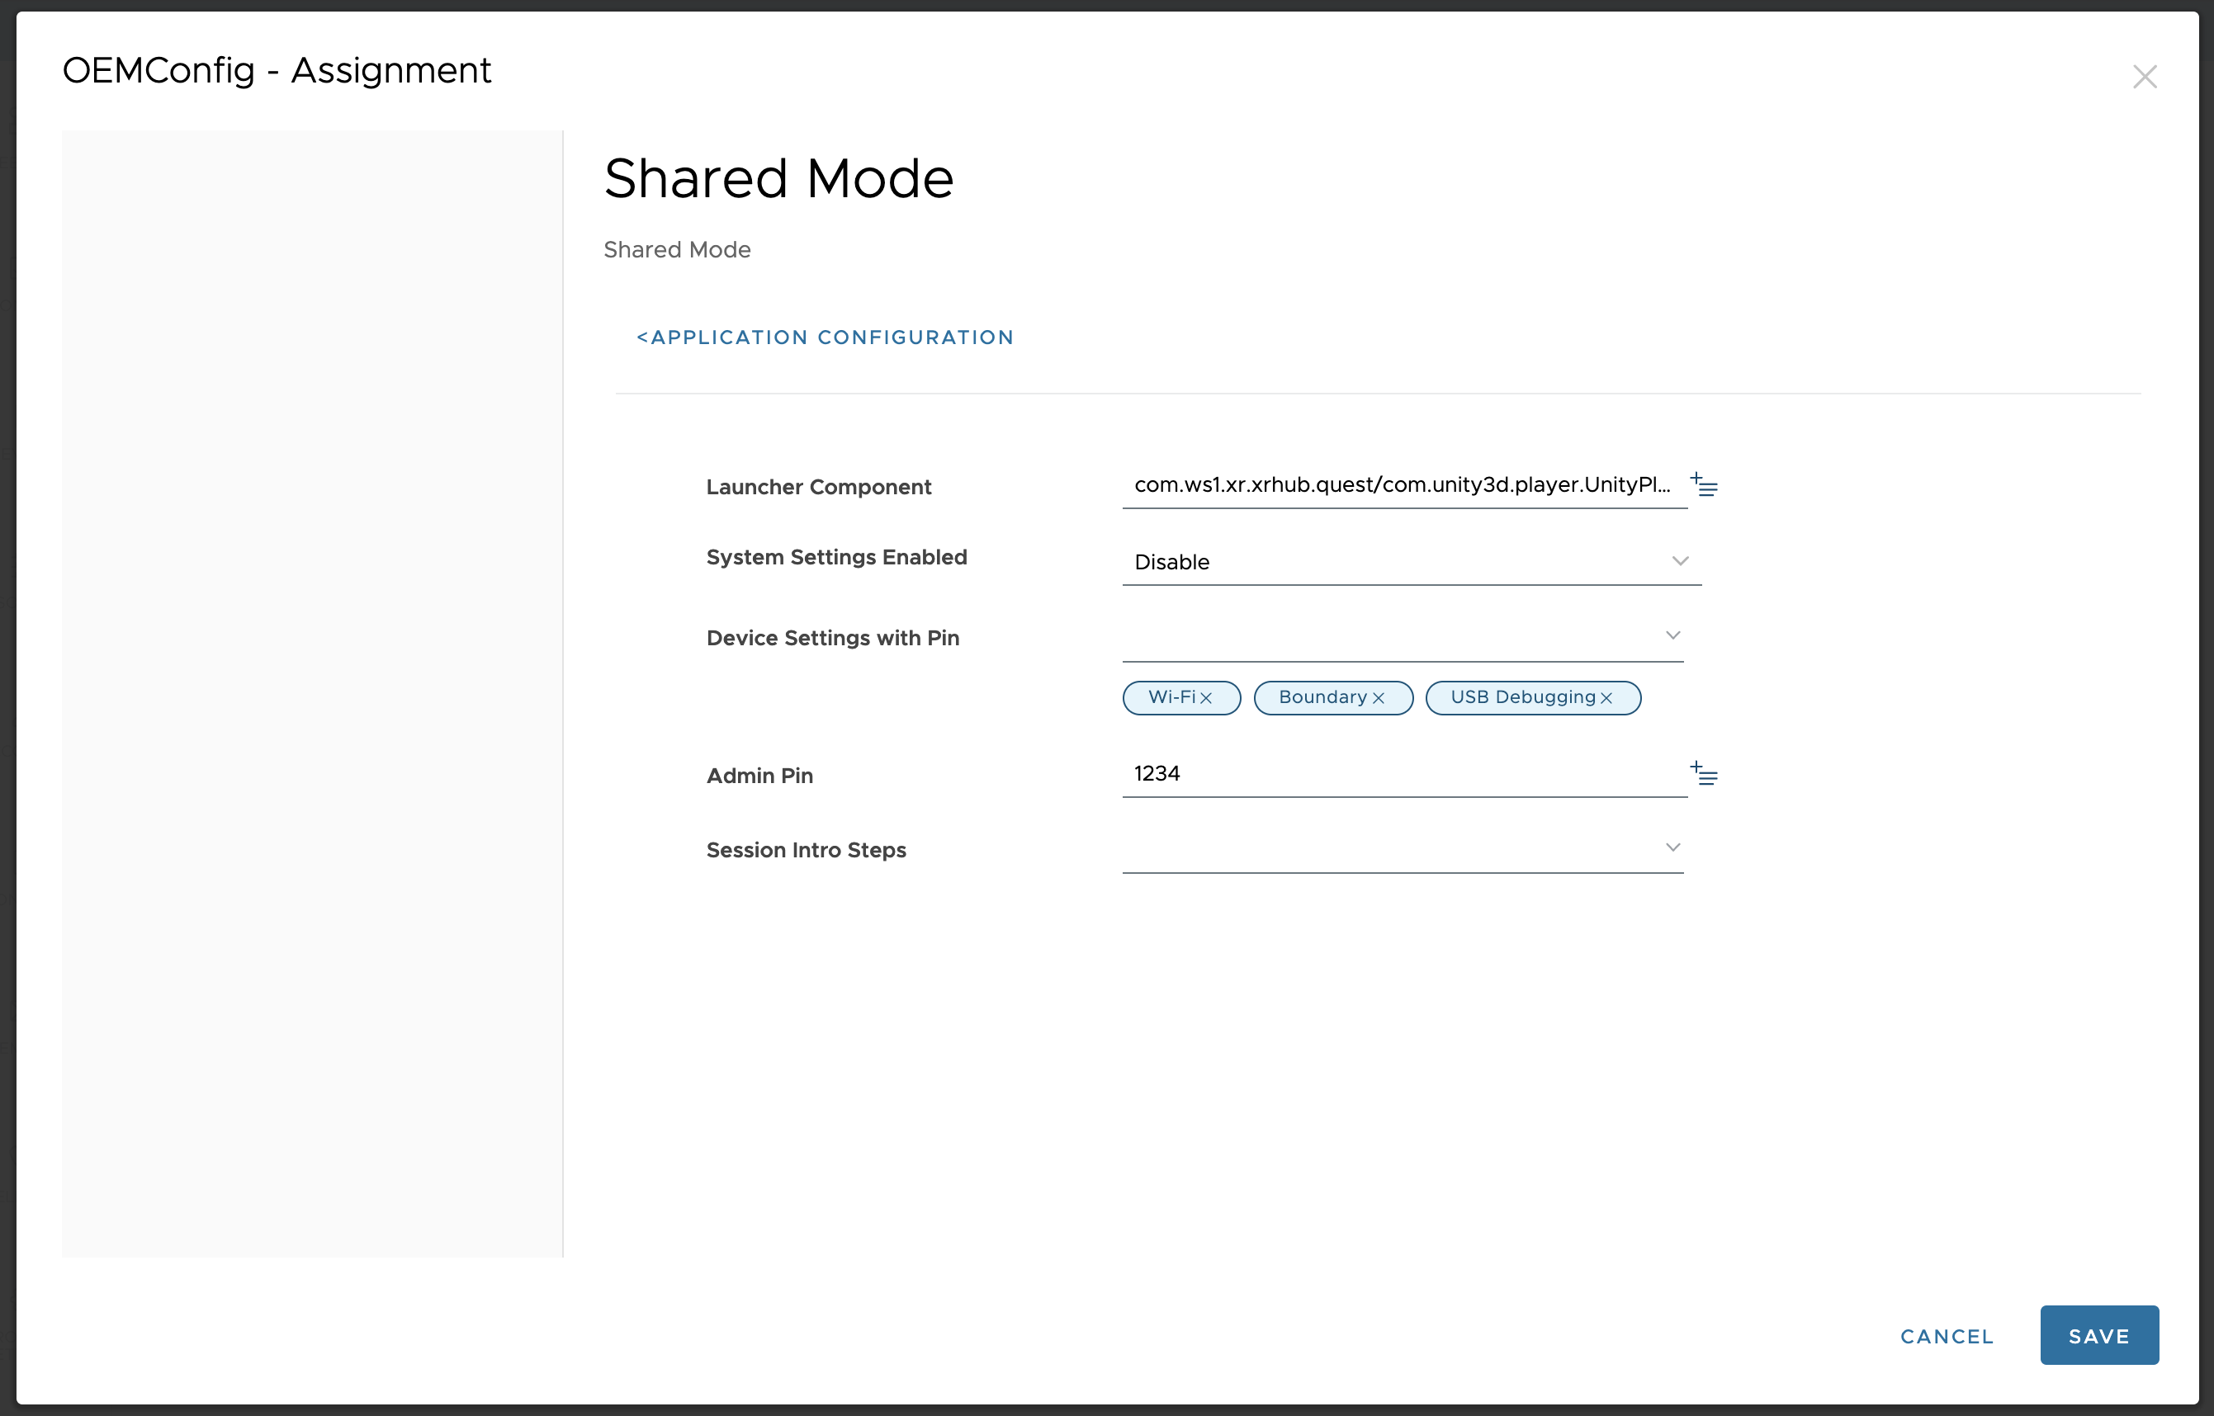Focus the Admin Pin input field
This screenshot has width=2214, height=1416.
click(1401, 774)
